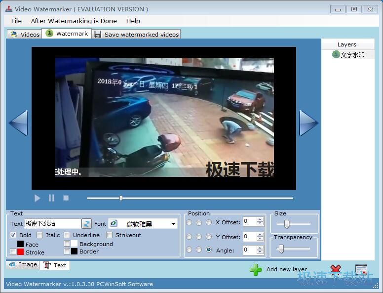Switch to the Text watermark tab
Viewport: 383px width, 293px height.
pos(55,265)
